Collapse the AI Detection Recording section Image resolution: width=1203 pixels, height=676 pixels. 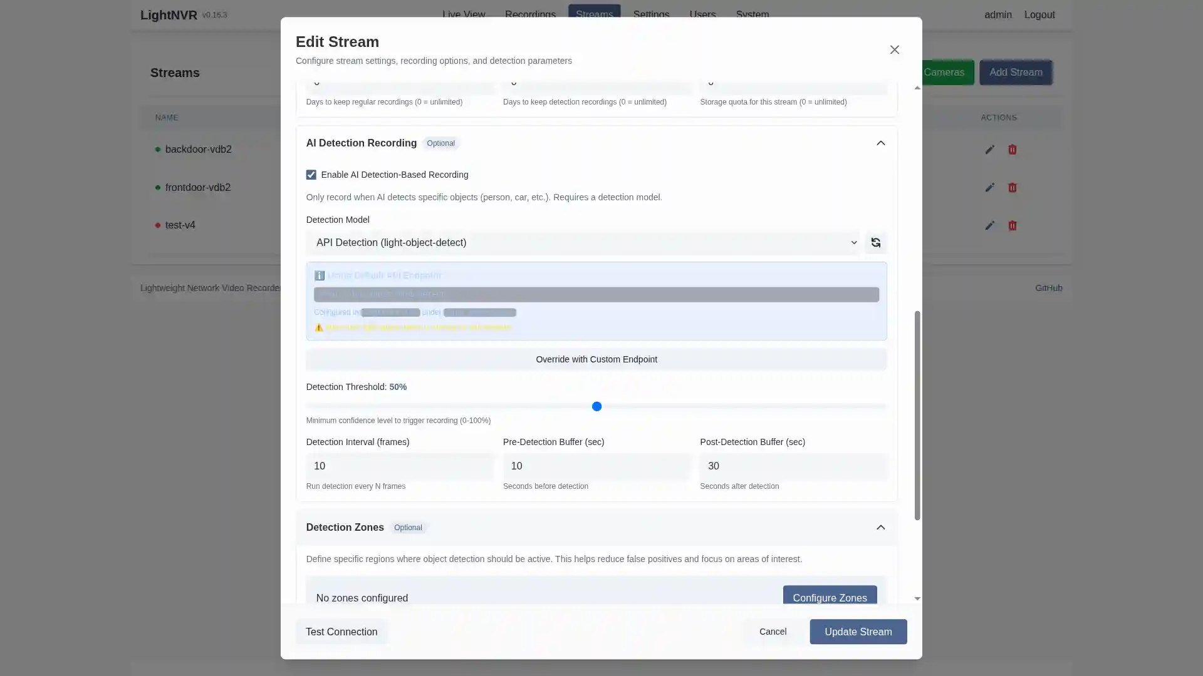coord(880,143)
